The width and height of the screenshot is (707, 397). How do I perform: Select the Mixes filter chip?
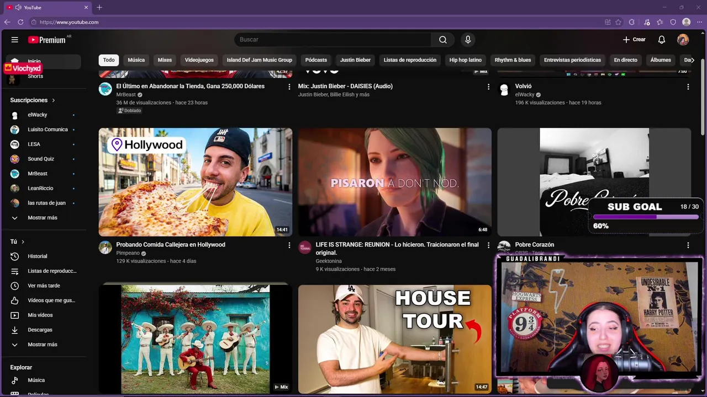[165, 60]
